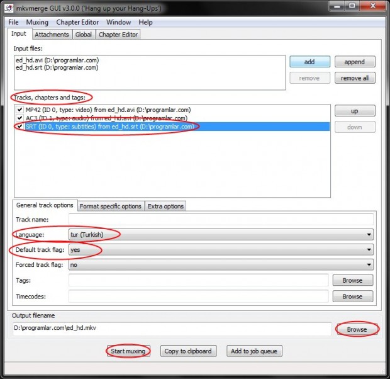
Task: Click the append button
Action: tap(355, 62)
